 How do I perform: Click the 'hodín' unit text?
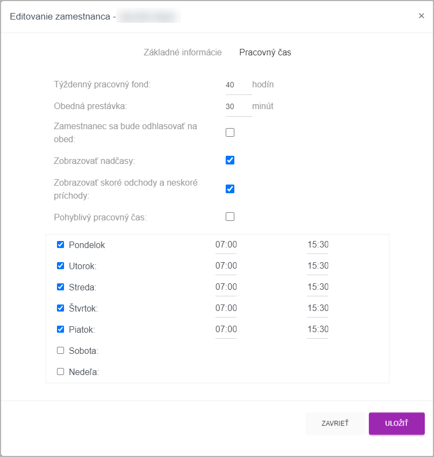pyautogui.click(x=263, y=85)
